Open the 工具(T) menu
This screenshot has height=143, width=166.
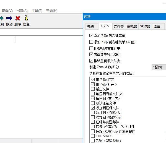click(x=37, y=11)
